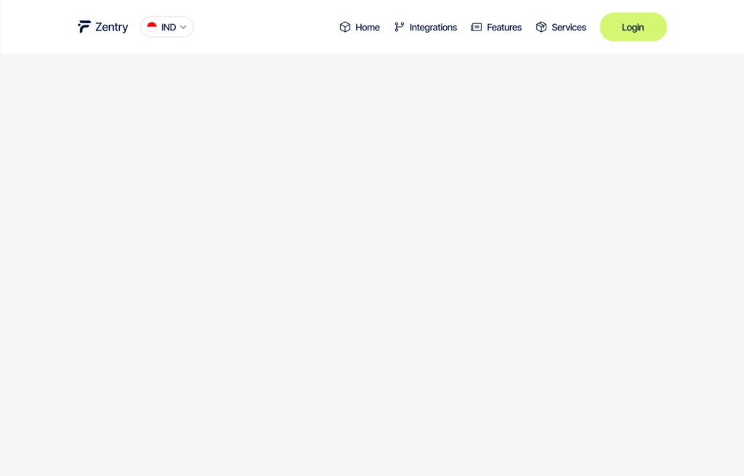The height and width of the screenshot is (476, 744).
Task: Select the IND country code label
Action: [169, 27]
